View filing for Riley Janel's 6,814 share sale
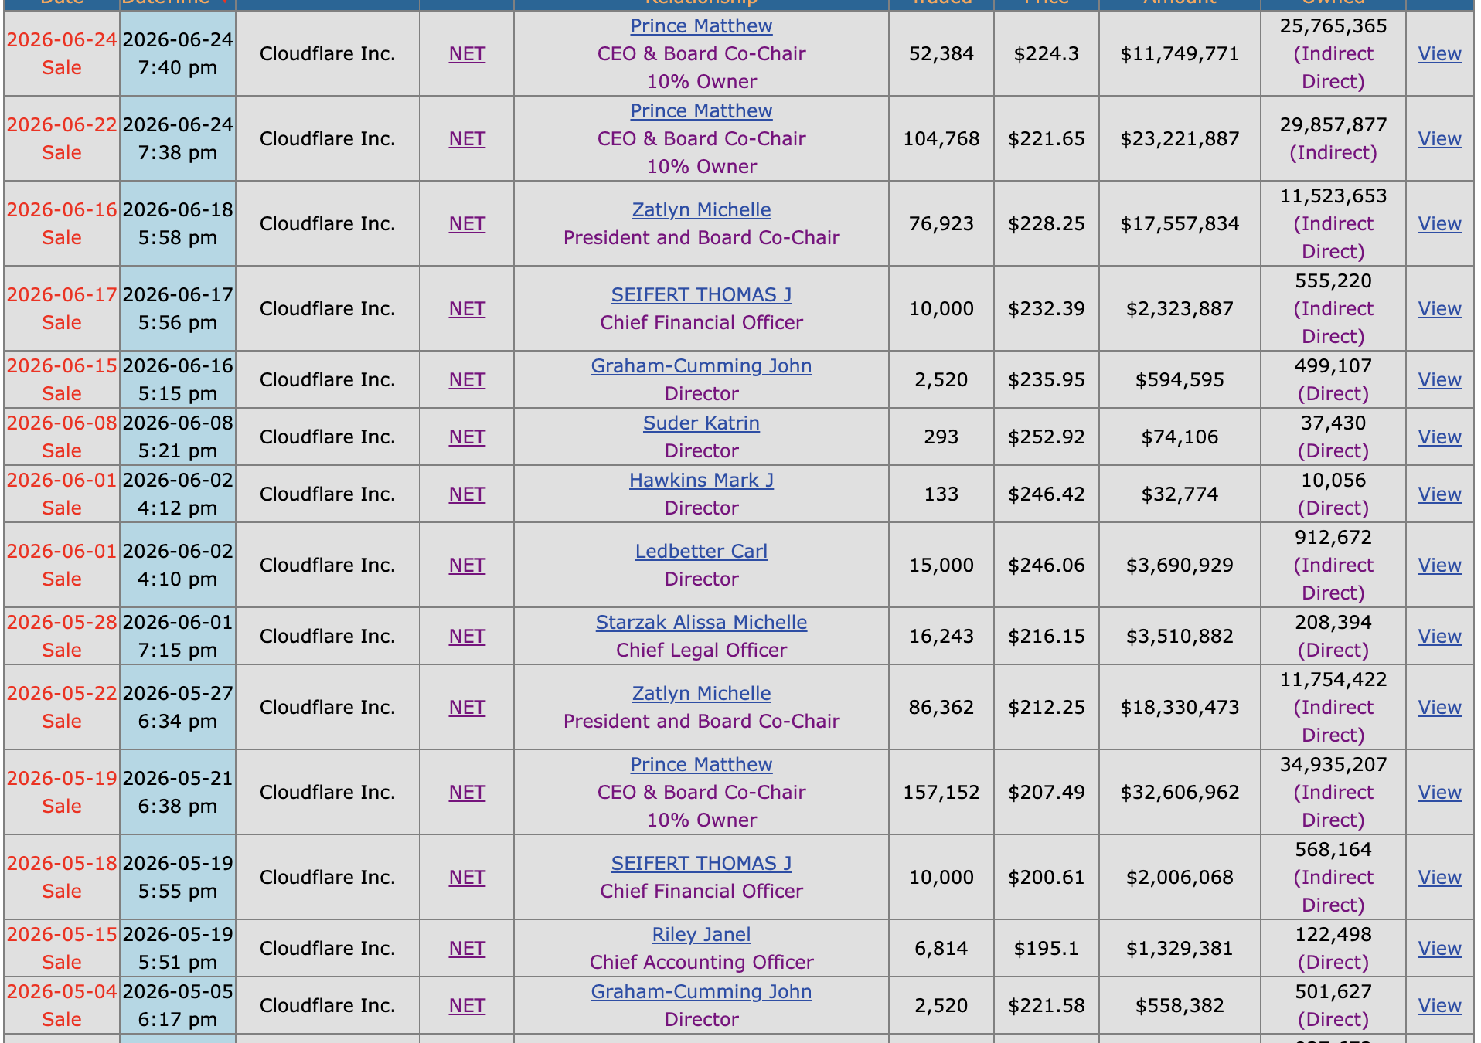This screenshot has height=1043, width=1481. [x=1439, y=949]
